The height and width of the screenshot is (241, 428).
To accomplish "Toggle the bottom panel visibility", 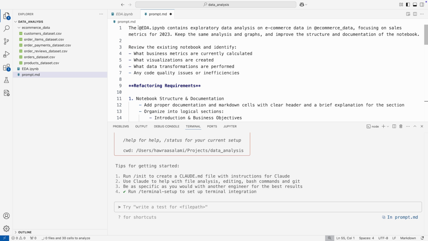I will pos(415,5).
